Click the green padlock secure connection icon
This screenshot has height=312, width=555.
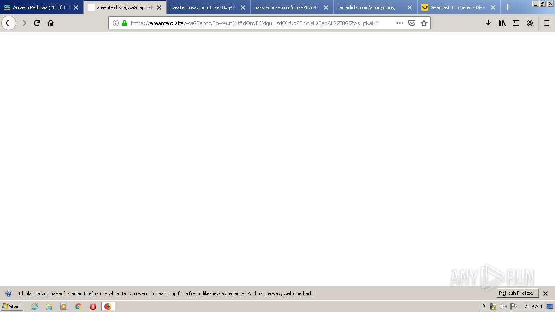(124, 23)
